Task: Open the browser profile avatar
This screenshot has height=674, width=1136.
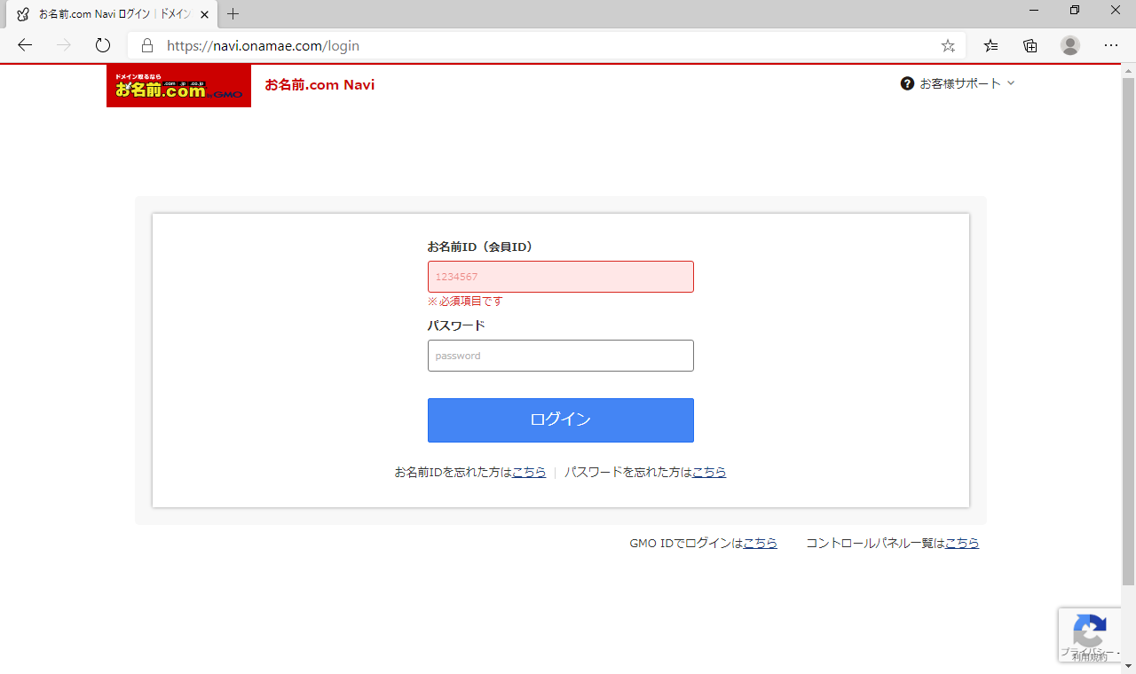Action: click(1070, 45)
